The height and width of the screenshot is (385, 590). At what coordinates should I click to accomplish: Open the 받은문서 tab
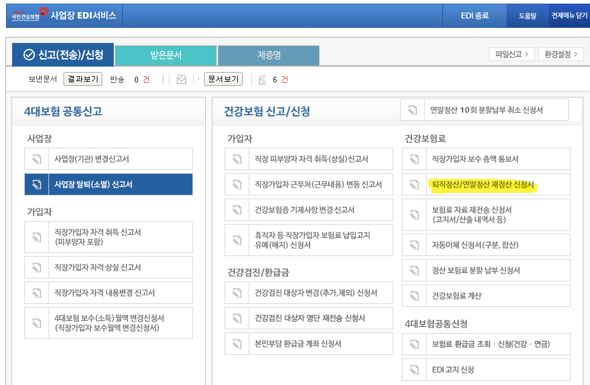pos(166,55)
